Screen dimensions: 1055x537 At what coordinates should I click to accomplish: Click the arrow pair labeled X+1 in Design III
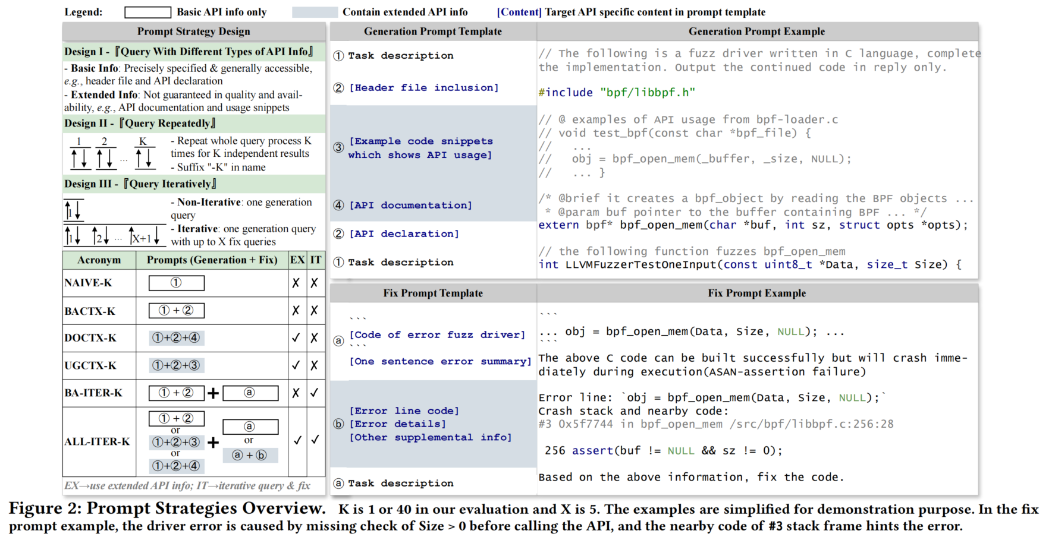pyautogui.click(x=146, y=235)
